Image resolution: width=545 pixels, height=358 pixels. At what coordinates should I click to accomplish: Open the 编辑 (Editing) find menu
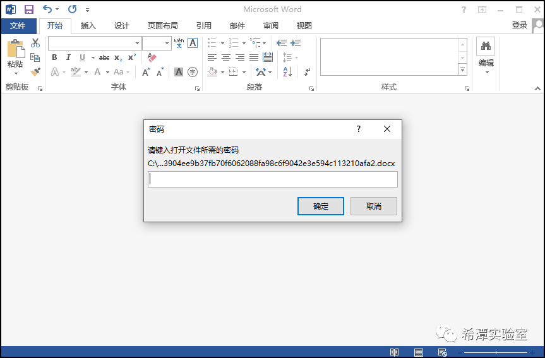486,57
